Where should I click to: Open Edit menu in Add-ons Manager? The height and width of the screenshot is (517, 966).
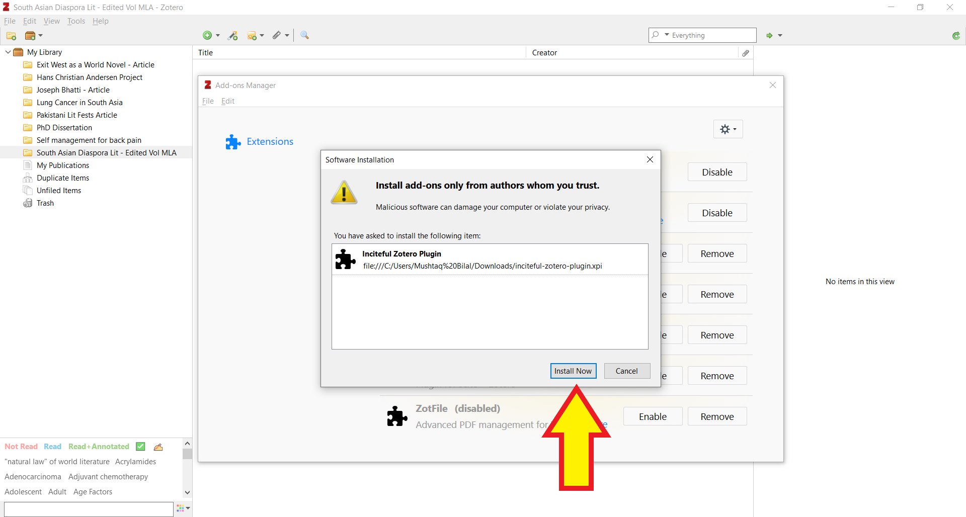pos(228,101)
